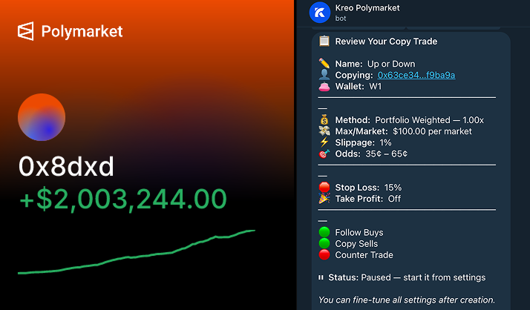Click the Take Profit Off value
The width and height of the screenshot is (530, 310).
pos(394,199)
